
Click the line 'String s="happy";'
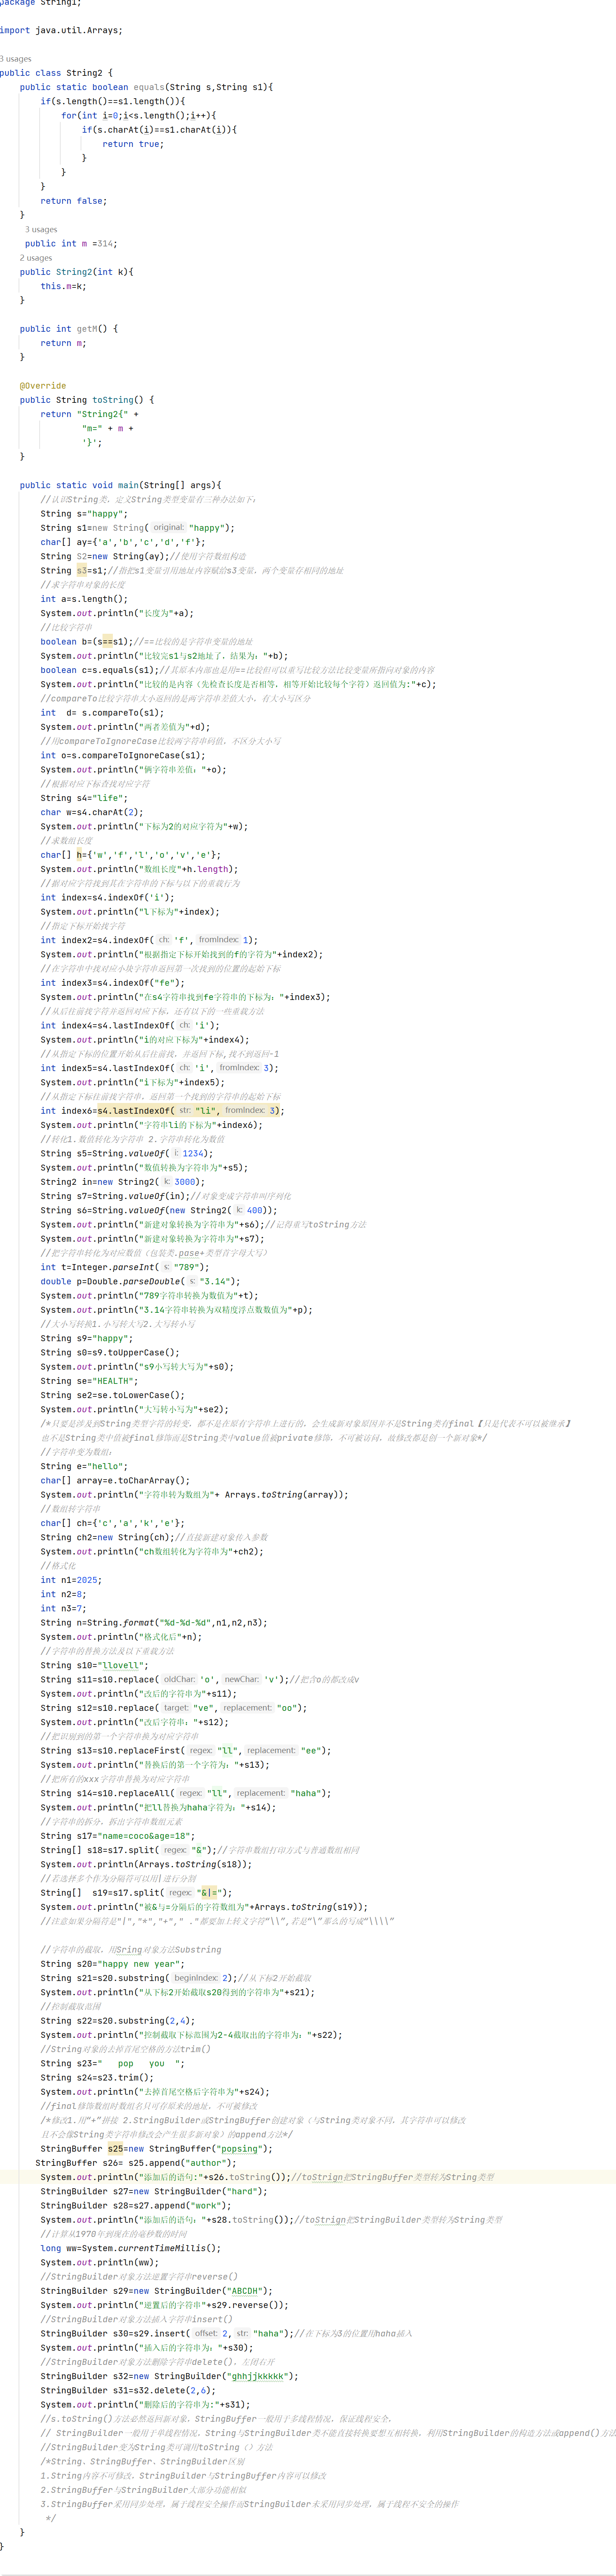84,513
